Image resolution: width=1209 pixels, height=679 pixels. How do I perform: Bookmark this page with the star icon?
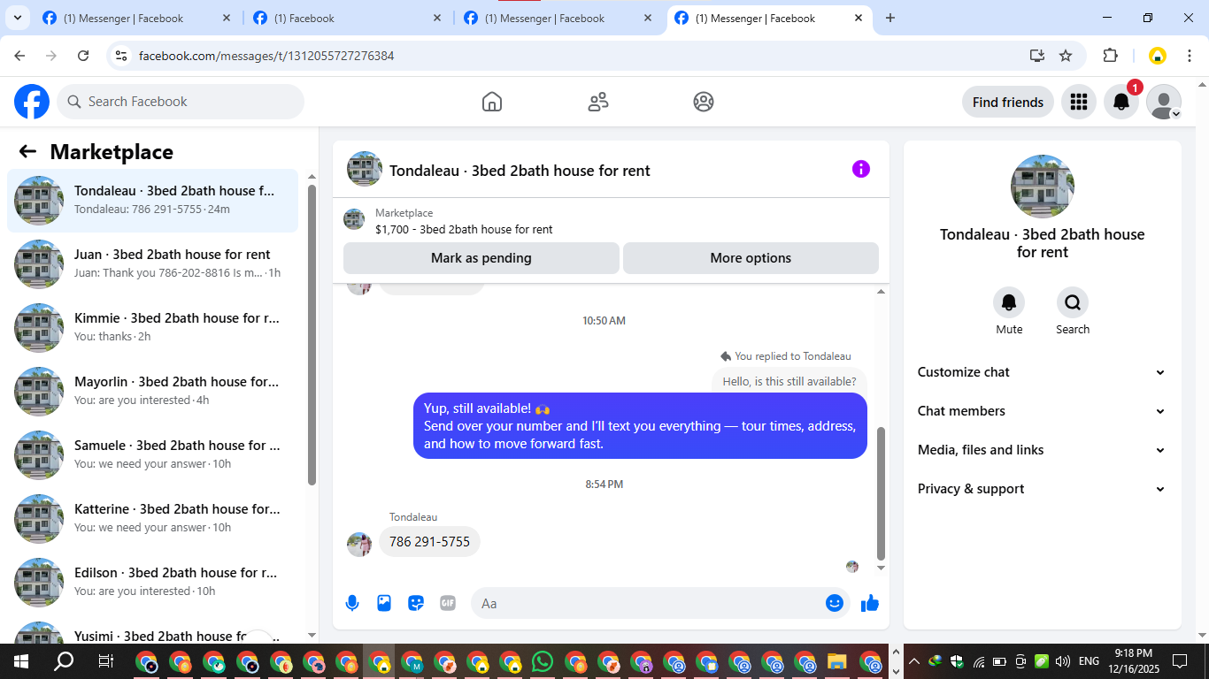(1066, 56)
